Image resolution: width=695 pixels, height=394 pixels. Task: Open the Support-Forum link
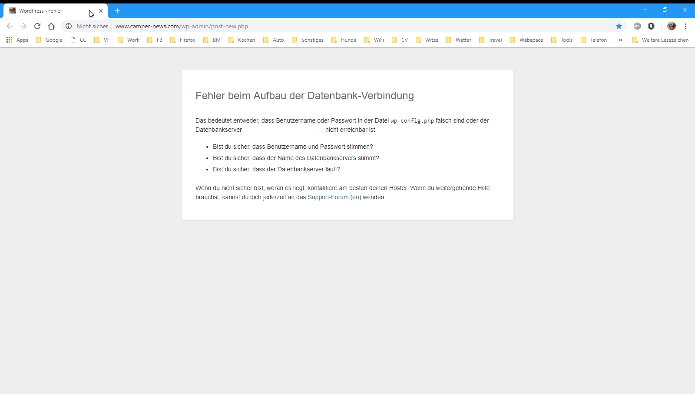328,197
